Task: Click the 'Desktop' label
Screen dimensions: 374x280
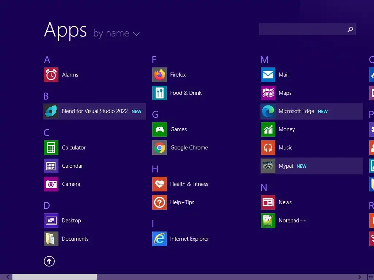Action: pos(71,221)
